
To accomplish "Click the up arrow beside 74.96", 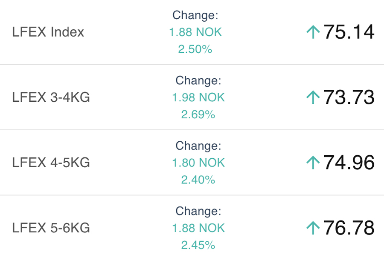I will [x=313, y=163].
